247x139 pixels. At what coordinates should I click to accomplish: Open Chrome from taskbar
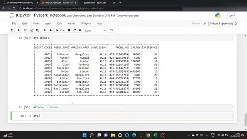148,135
